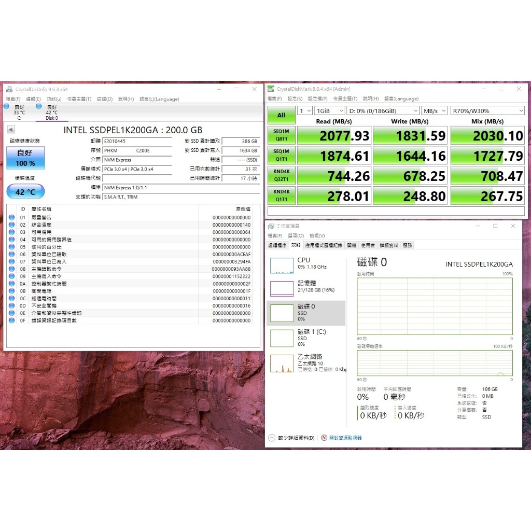Click the 良好 100 % health status box
This screenshot has height=531, width=531.
click(x=25, y=158)
